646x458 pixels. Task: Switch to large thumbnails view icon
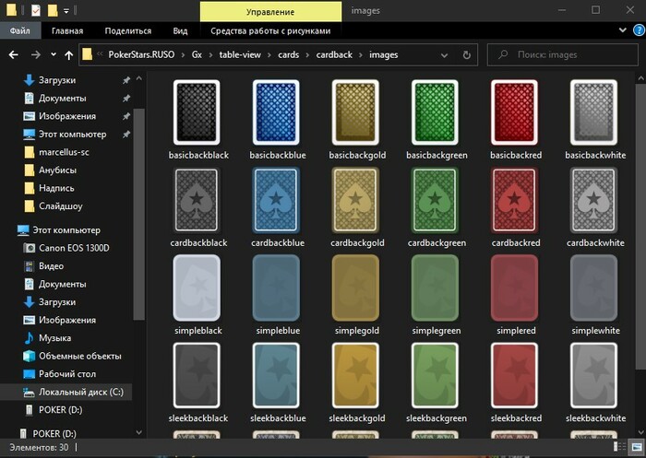point(637,447)
